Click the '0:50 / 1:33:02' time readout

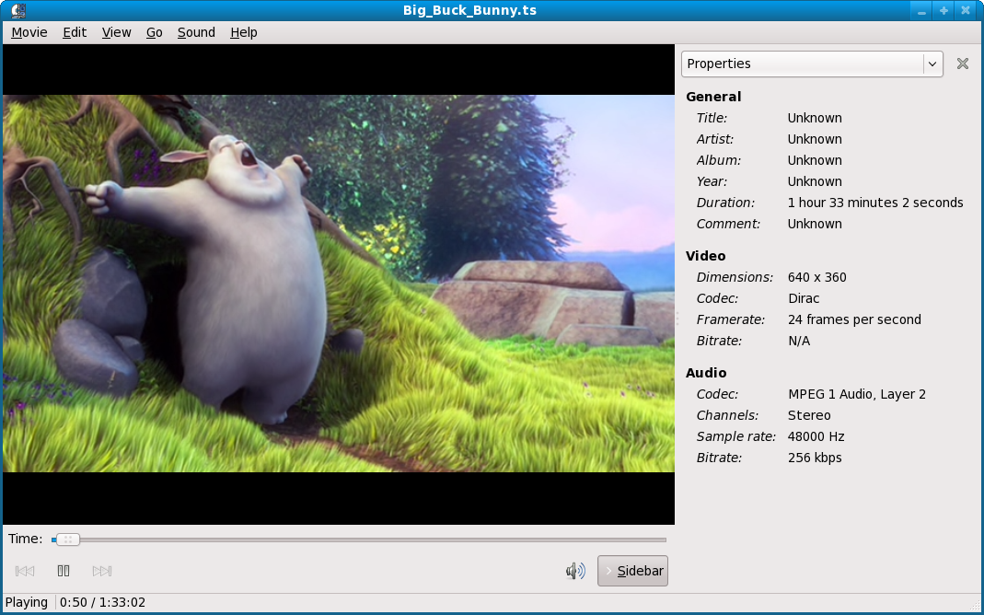(x=103, y=602)
